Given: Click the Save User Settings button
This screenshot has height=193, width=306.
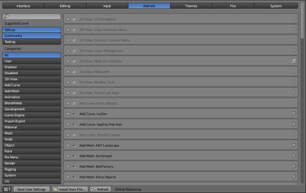Looking at the screenshot, I should pos(31,189).
